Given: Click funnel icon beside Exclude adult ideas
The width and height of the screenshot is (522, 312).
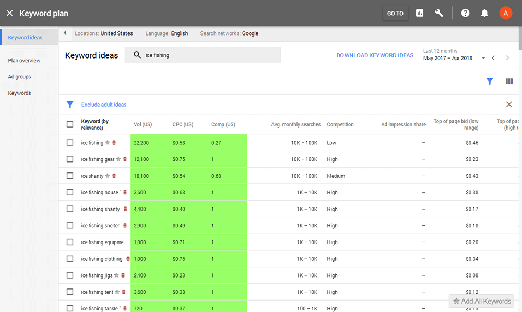Looking at the screenshot, I should click(x=70, y=105).
